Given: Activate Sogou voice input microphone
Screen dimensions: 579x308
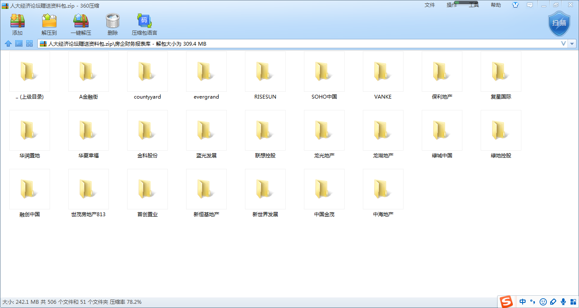Looking at the screenshot, I should [563, 302].
